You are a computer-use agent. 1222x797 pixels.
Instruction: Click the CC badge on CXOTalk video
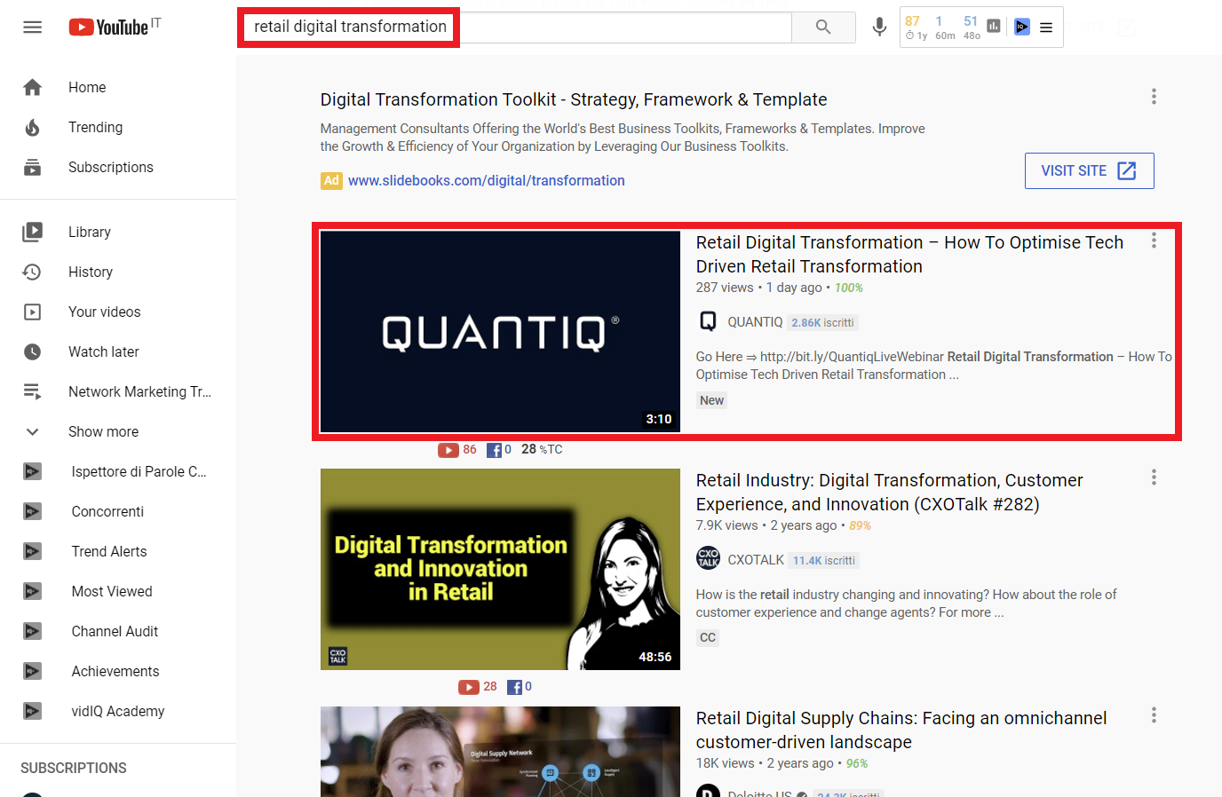tap(708, 637)
